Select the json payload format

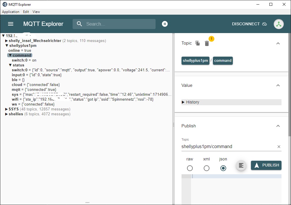click(223, 168)
